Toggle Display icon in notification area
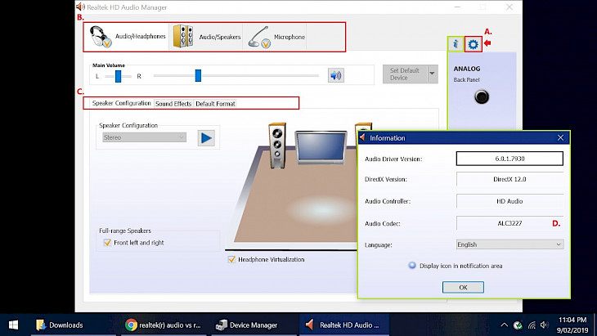The width and height of the screenshot is (597, 336). [412, 266]
